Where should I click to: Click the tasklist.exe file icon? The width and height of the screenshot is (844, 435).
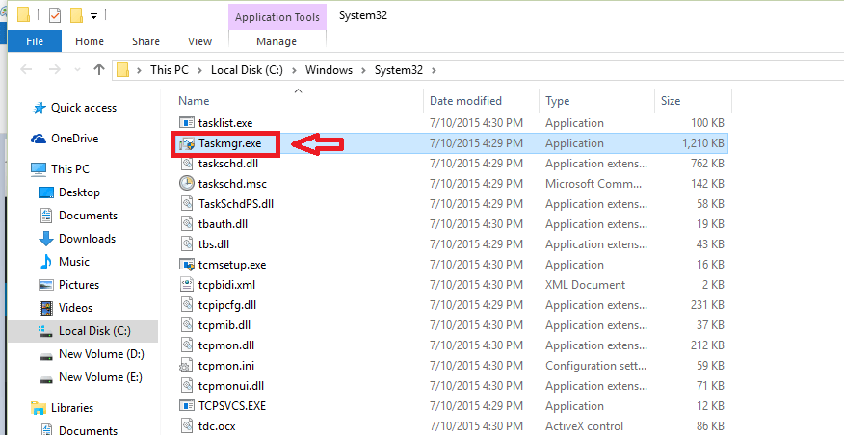coord(186,123)
